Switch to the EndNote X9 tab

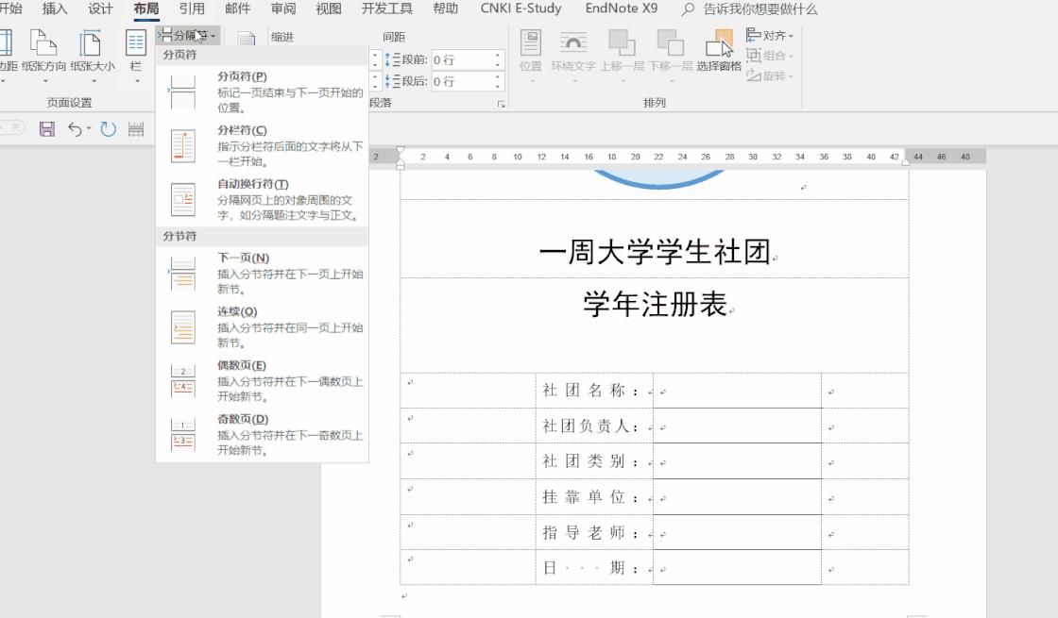click(623, 8)
